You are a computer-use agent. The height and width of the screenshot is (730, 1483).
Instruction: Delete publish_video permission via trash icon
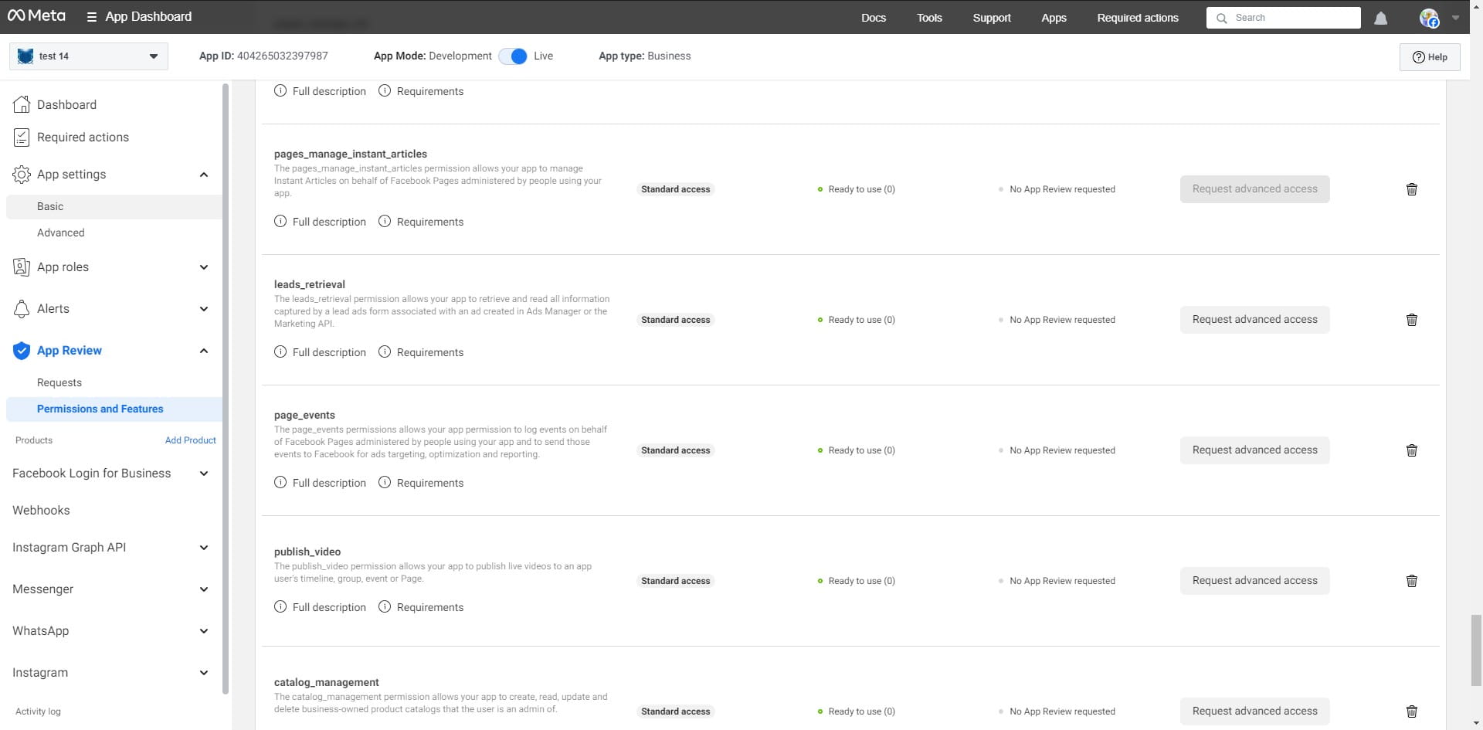point(1412,581)
